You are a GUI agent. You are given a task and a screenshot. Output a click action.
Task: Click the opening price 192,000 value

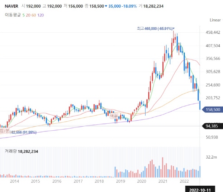pos(33,6)
